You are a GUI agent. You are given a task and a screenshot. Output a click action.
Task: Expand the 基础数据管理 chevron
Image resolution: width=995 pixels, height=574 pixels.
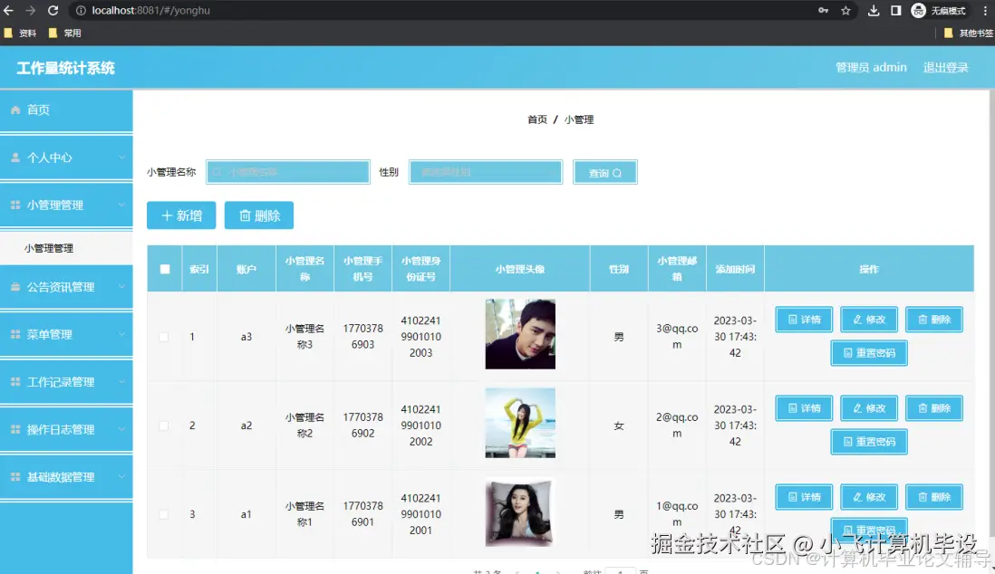[121, 477]
